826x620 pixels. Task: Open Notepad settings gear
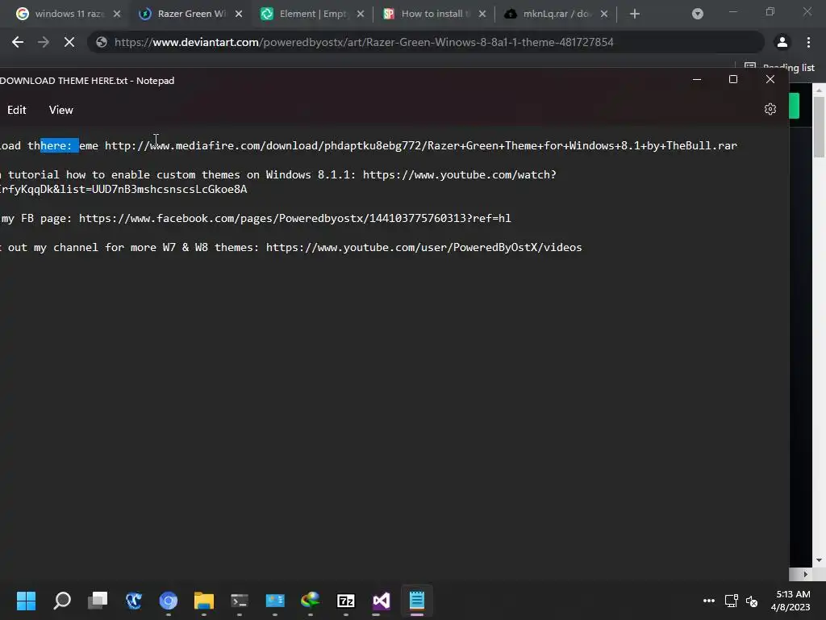[770, 109]
